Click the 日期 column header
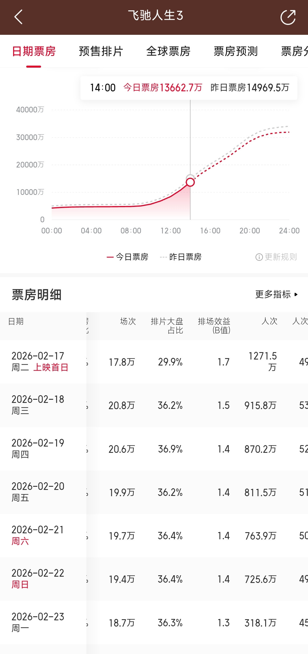 [x=16, y=321]
